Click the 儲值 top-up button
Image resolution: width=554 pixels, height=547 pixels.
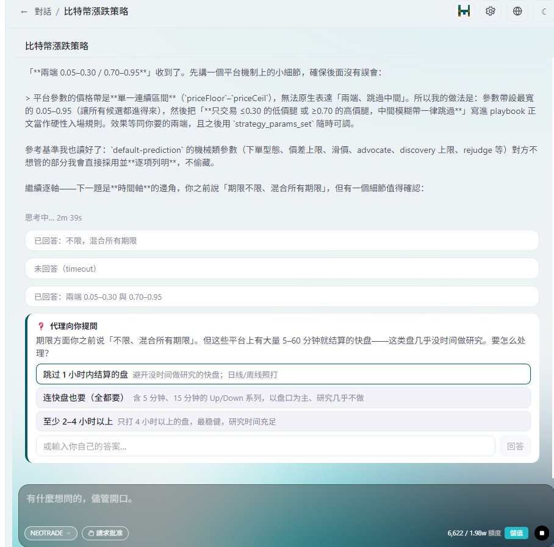tap(516, 533)
